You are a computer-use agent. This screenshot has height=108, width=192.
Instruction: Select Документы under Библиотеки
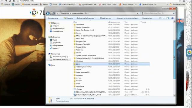[x=57, y=43]
